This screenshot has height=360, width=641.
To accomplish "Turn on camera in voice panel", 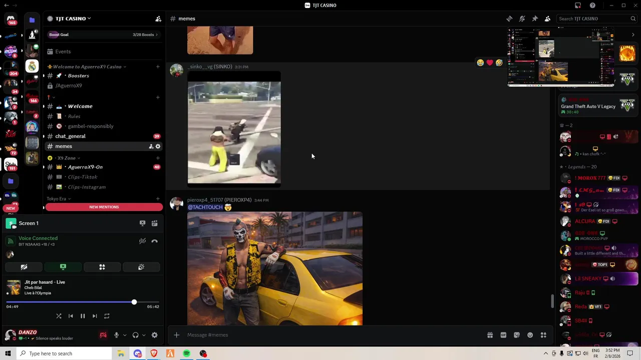I will (24, 267).
